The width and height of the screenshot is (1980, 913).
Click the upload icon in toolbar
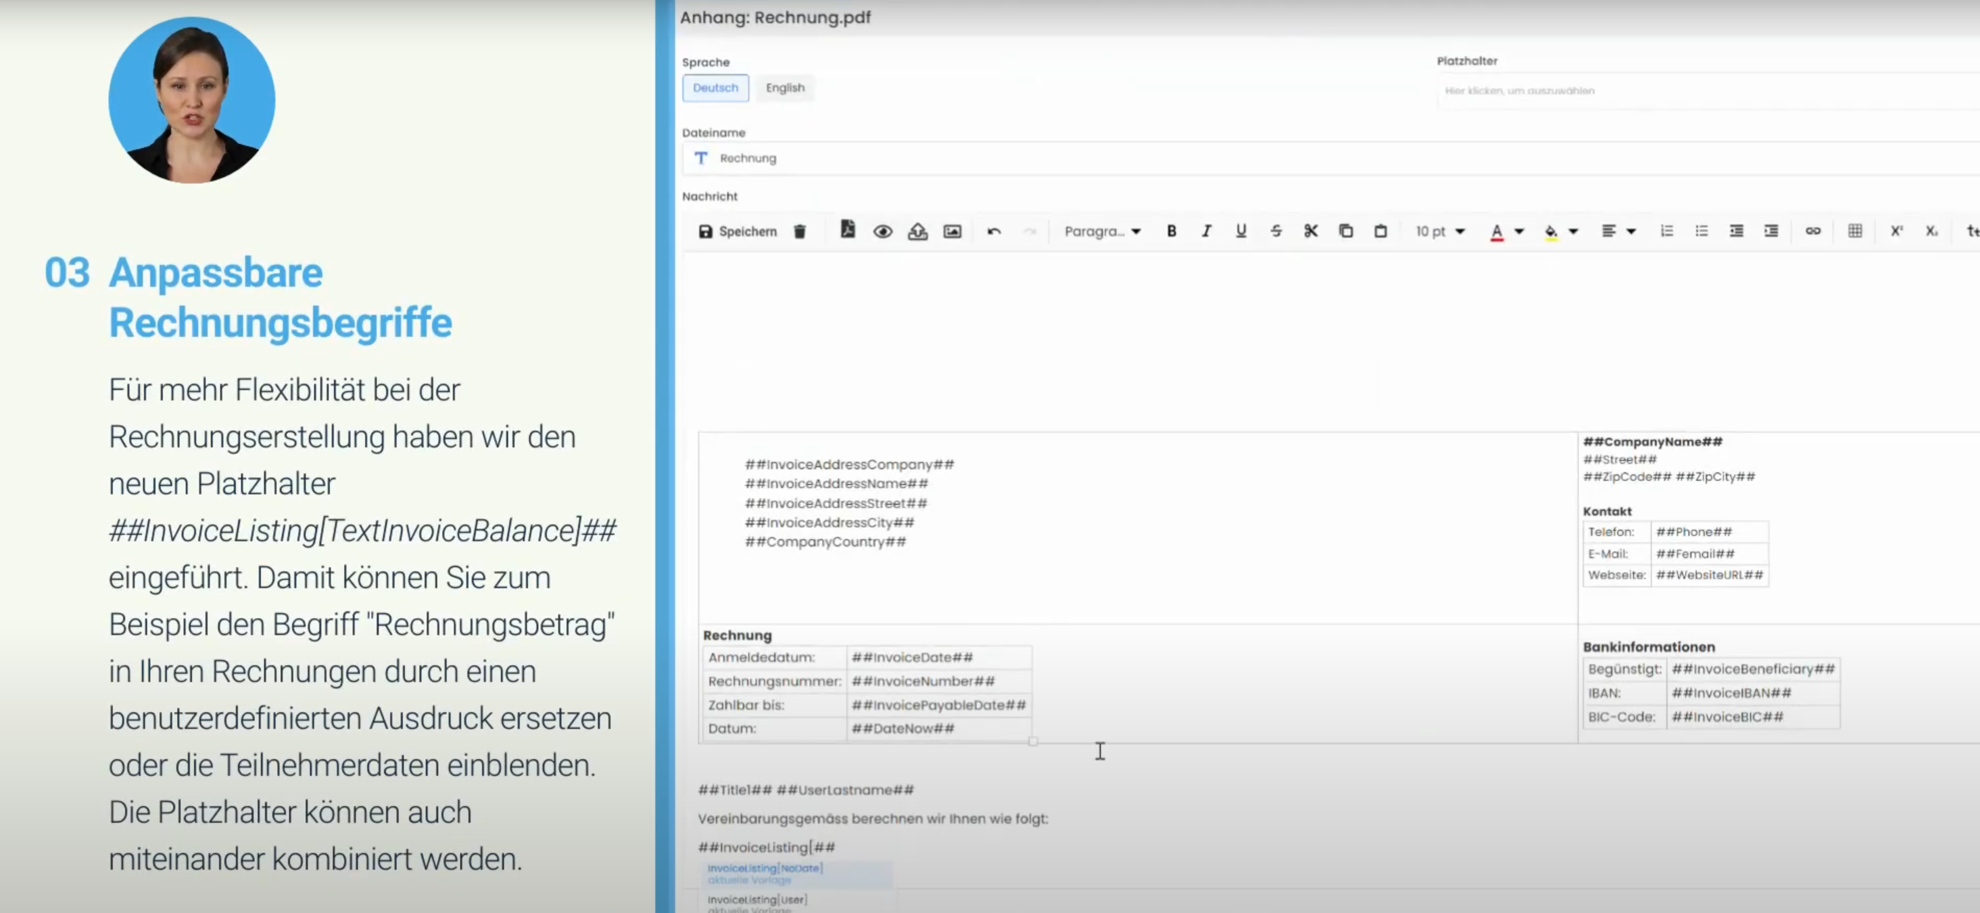(x=917, y=231)
